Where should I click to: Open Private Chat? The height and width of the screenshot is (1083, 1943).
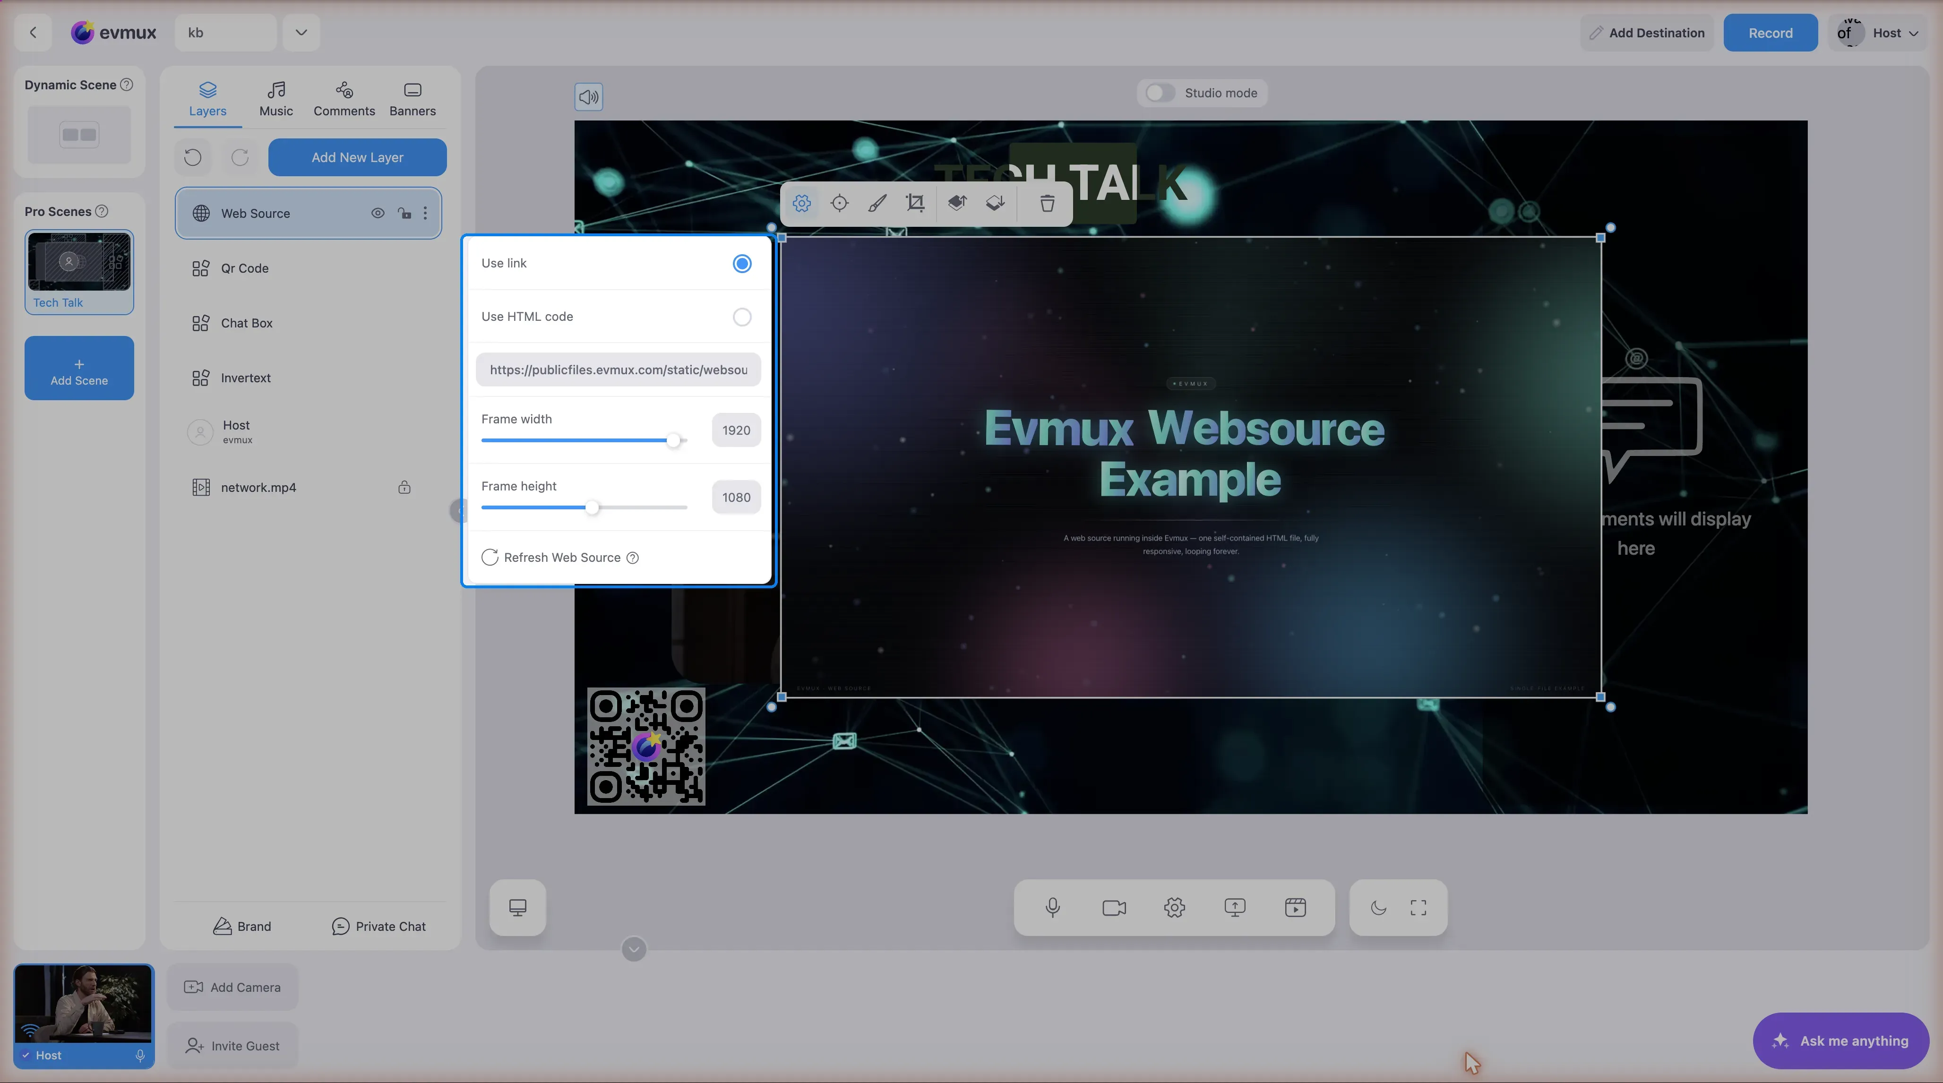point(378,926)
